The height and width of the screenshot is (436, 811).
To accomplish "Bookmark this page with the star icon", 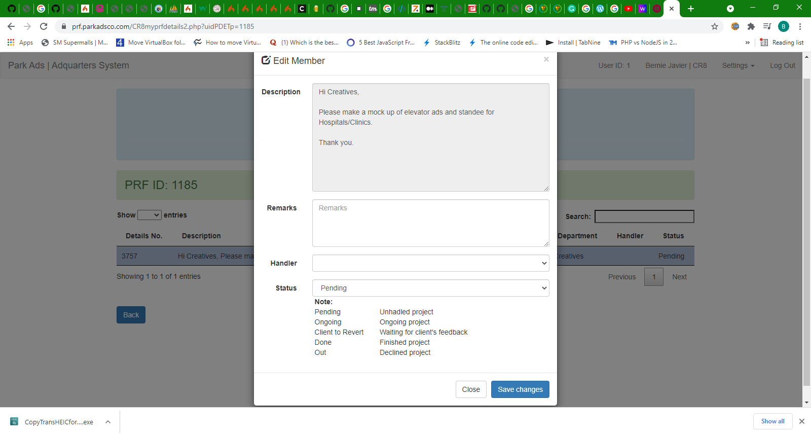I will pos(715,26).
